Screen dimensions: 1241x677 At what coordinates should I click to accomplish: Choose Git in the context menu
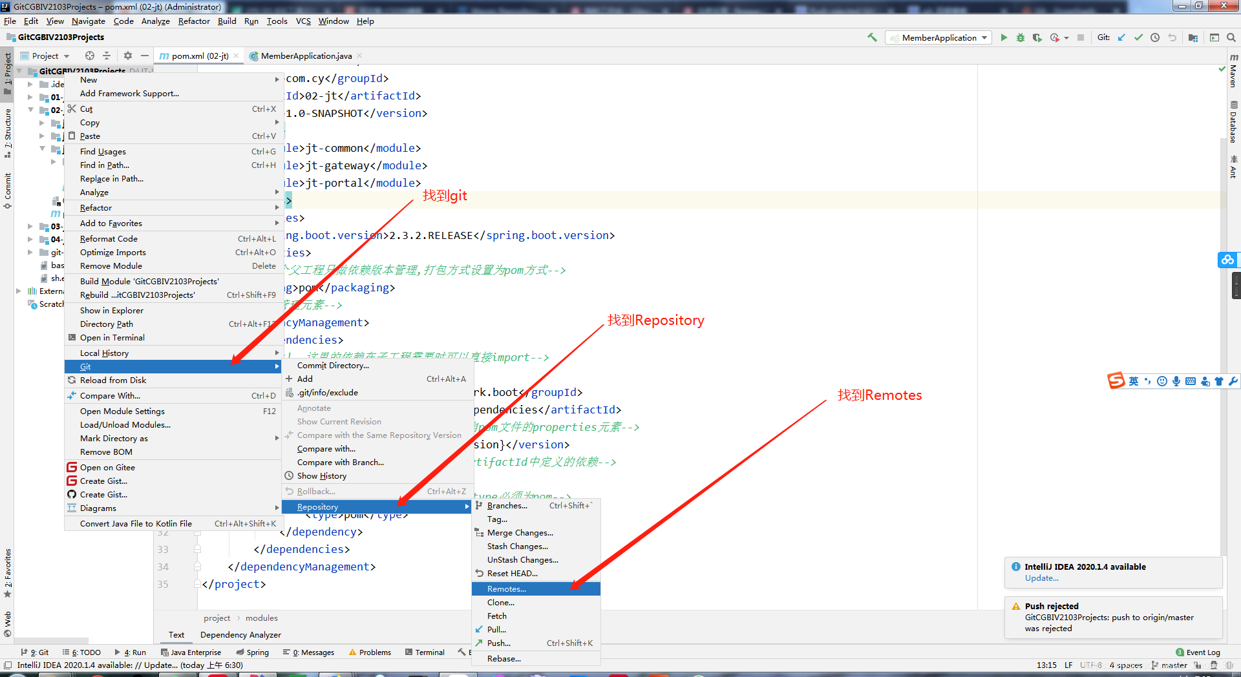[173, 366]
